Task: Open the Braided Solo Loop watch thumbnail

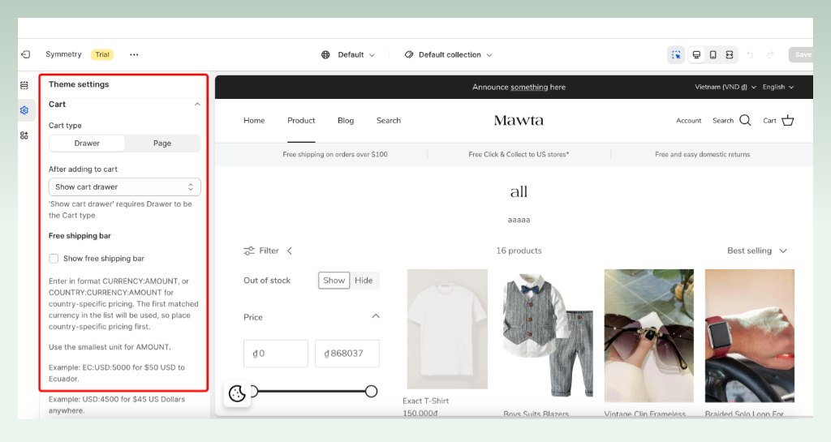Action: tap(749, 336)
